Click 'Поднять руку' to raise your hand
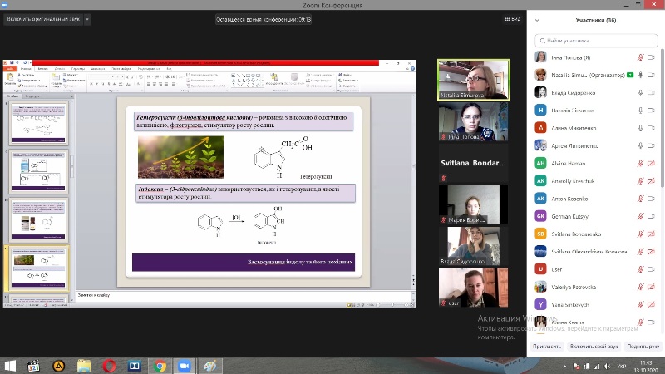665x374 pixels. tap(643, 346)
